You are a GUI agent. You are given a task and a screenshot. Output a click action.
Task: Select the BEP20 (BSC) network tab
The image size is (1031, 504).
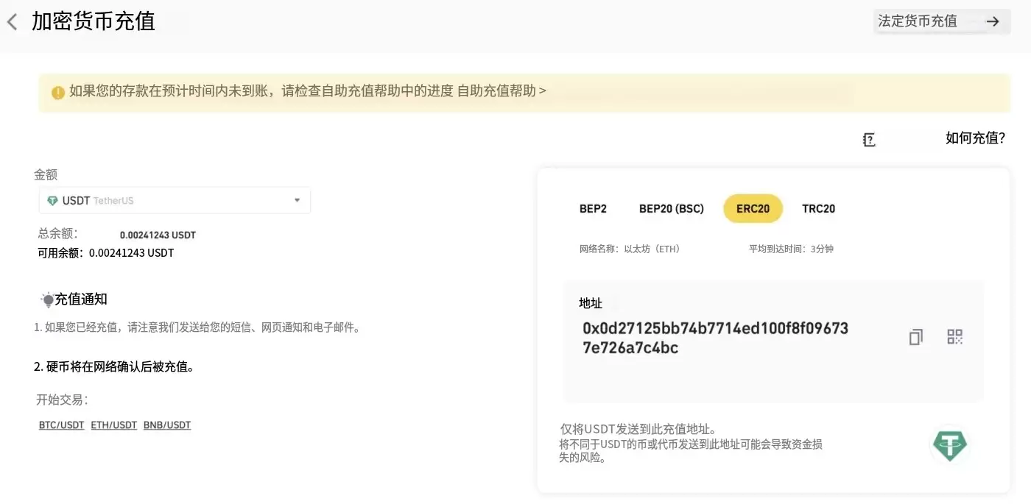click(671, 209)
